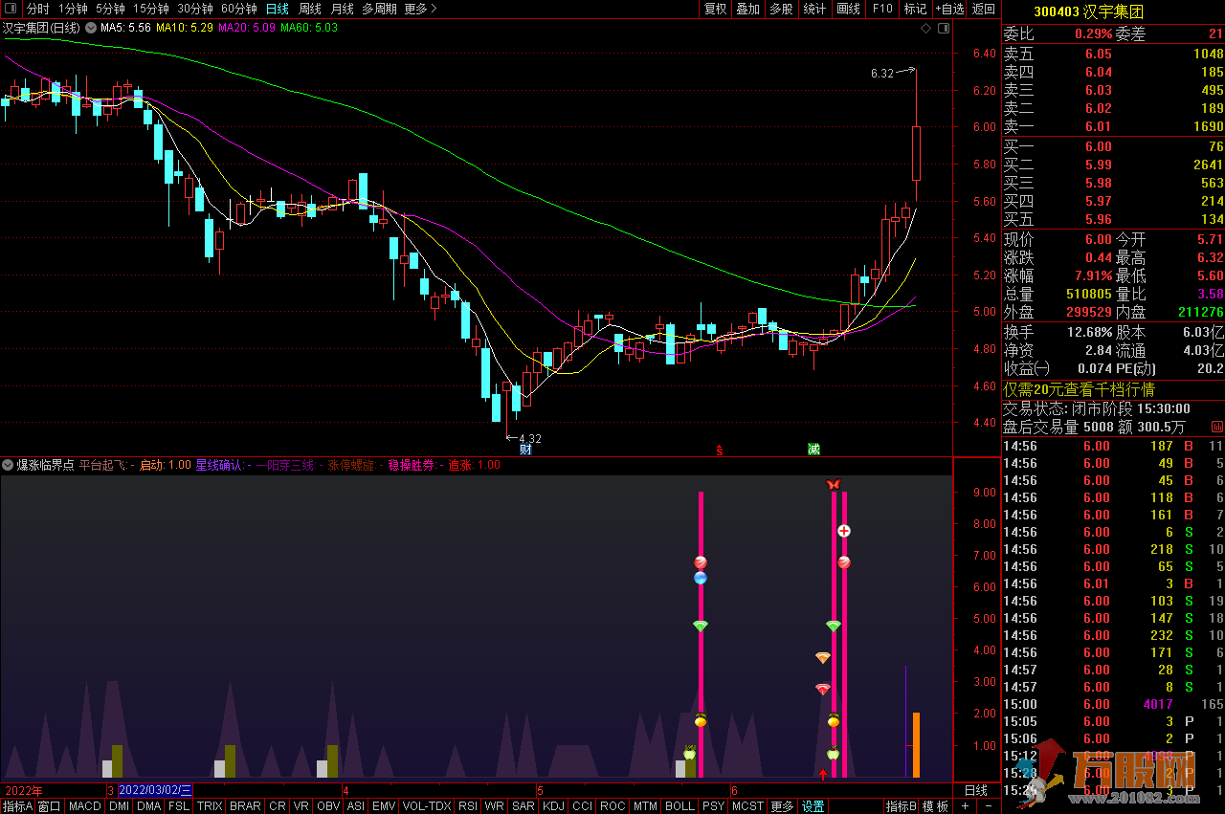Click the minus zoom button at bottom-right

pos(989,806)
